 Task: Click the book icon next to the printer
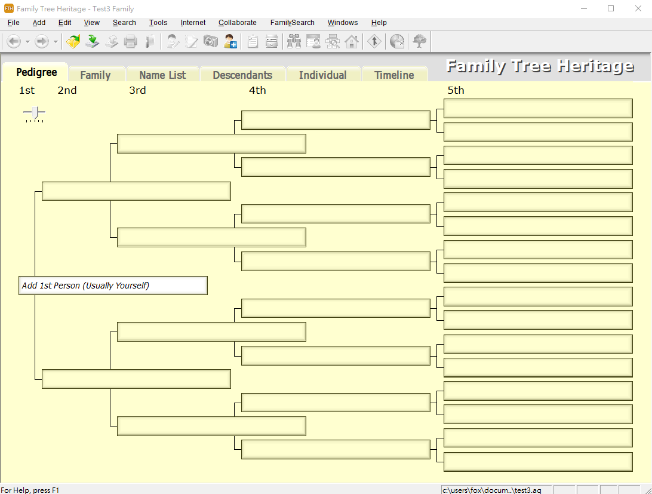[150, 41]
